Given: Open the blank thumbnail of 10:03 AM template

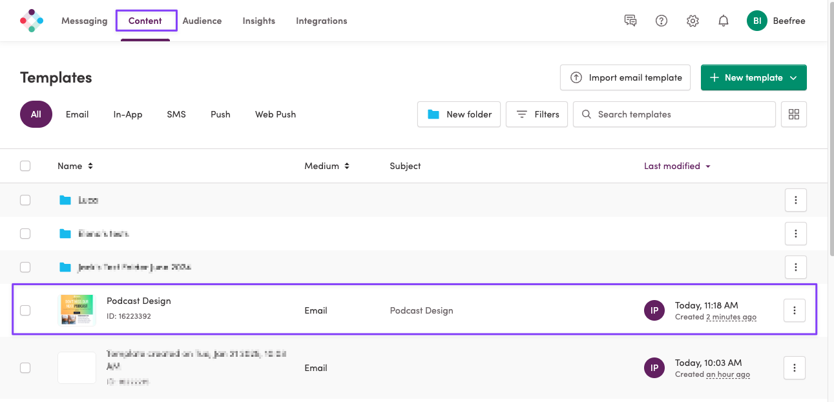Looking at the screenshot, I should coord(77,368).
